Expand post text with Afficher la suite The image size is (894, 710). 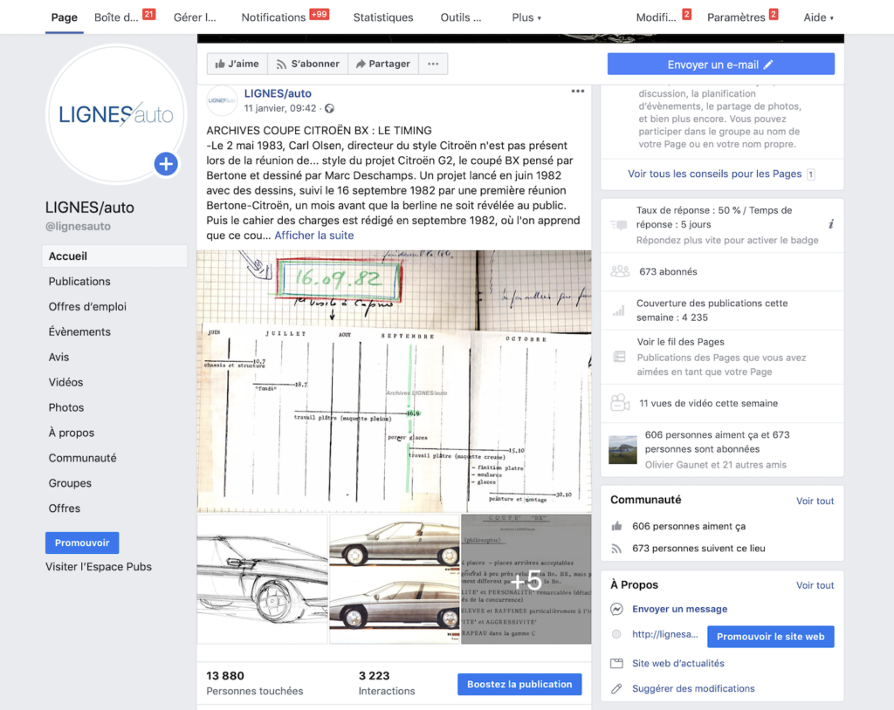click(x=314, y=236)
